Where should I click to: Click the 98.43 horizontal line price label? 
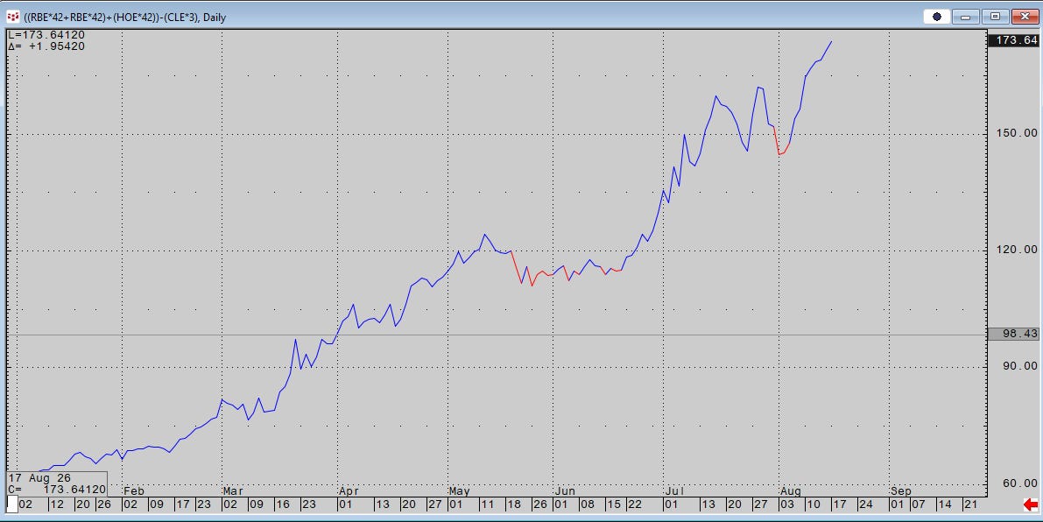pos(1014,334)
